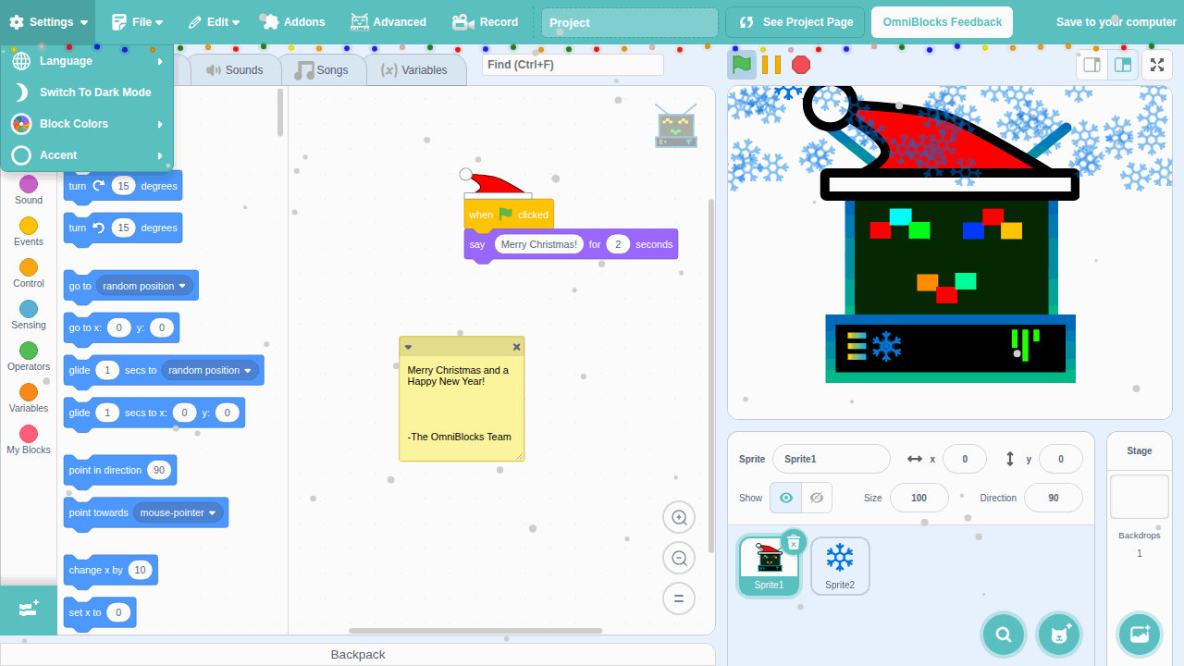Open the add extension button
Image resolution: width=1184 pixels, height=666 pixels.
(x=29, y=610)
